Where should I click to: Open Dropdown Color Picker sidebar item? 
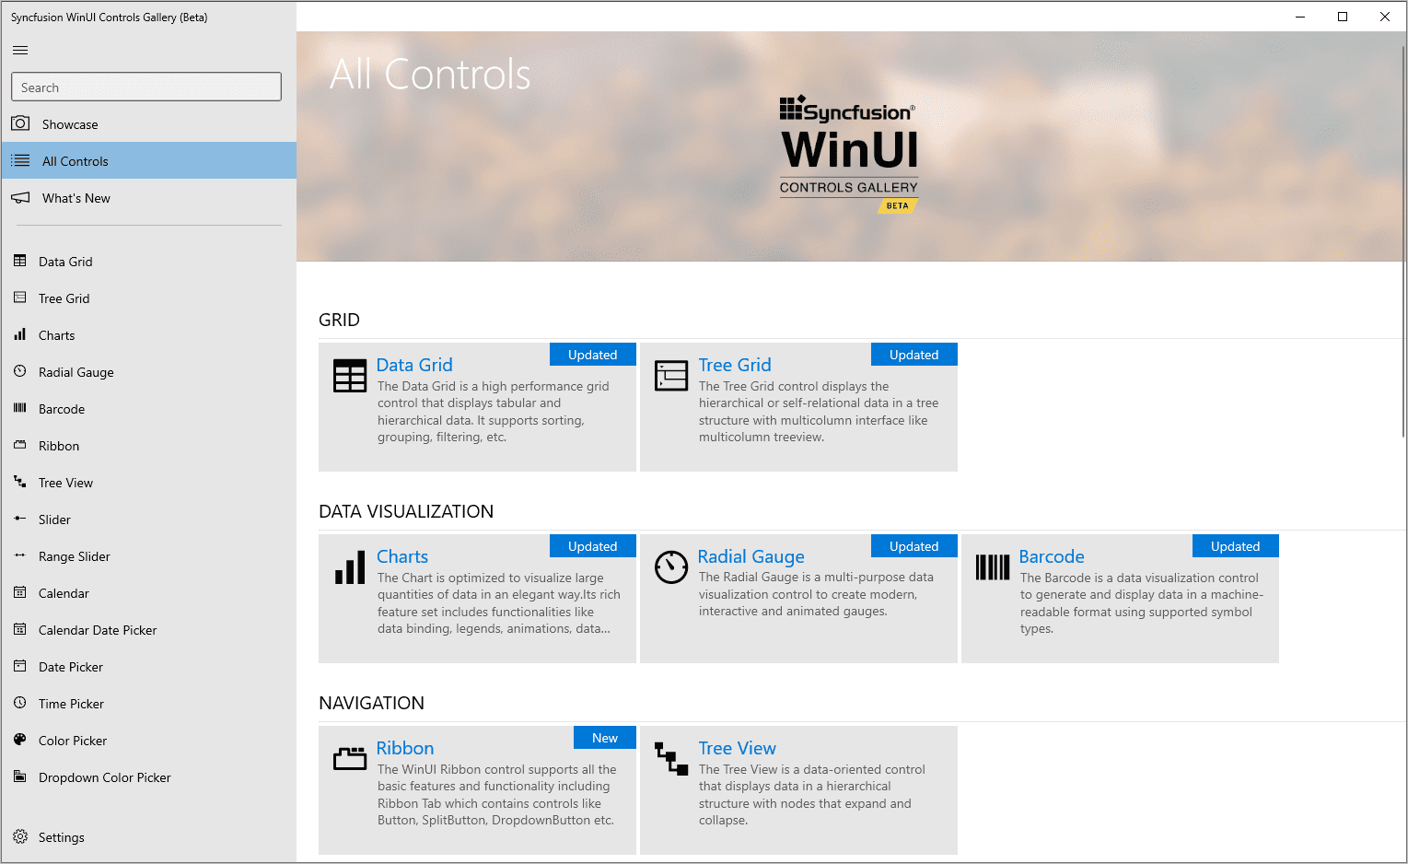pyautogui.click(x=104, y=777)
